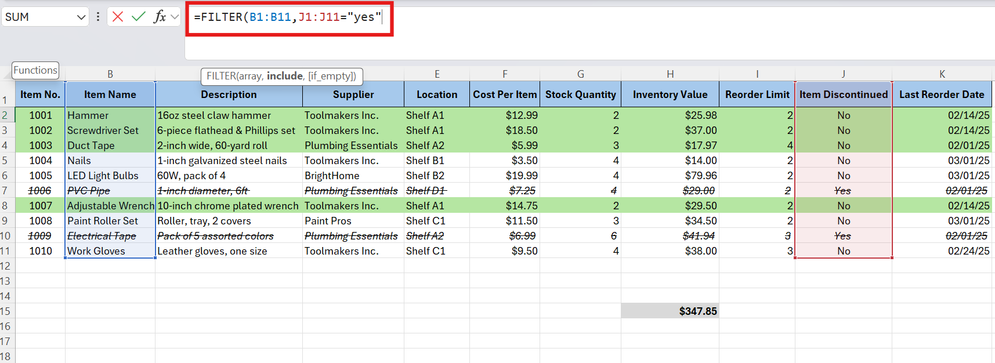Select the array argument in the tooltip

(x=250, y=76)
